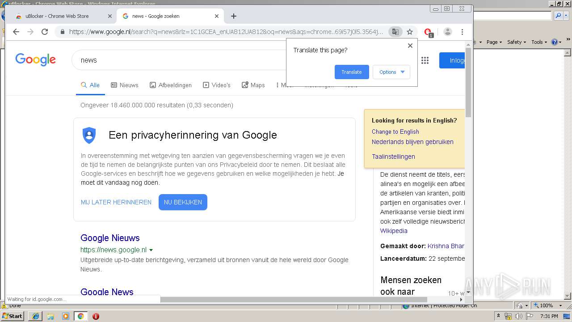The height and width of the screenshot is (322, 572).
Task: Launch Windows Media Player from the taskbar
Action: [66, 316]
